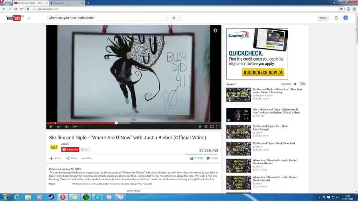This screenshot has height=203, width=358.
Task: Open Windows Explorer folder in taskbar
Action: pyautogui.click(x=28, y=197)
